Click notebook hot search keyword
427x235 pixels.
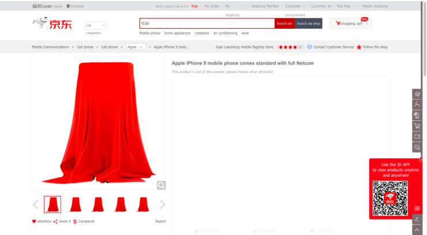(202, 33)
